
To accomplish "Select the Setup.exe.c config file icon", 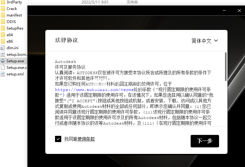I will (x=3, y=67).
